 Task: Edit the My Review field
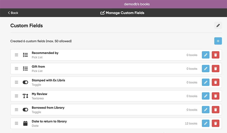tap(206, 96)
